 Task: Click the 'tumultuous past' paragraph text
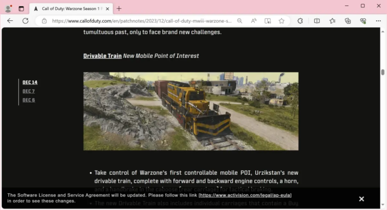tap(152, 32)
